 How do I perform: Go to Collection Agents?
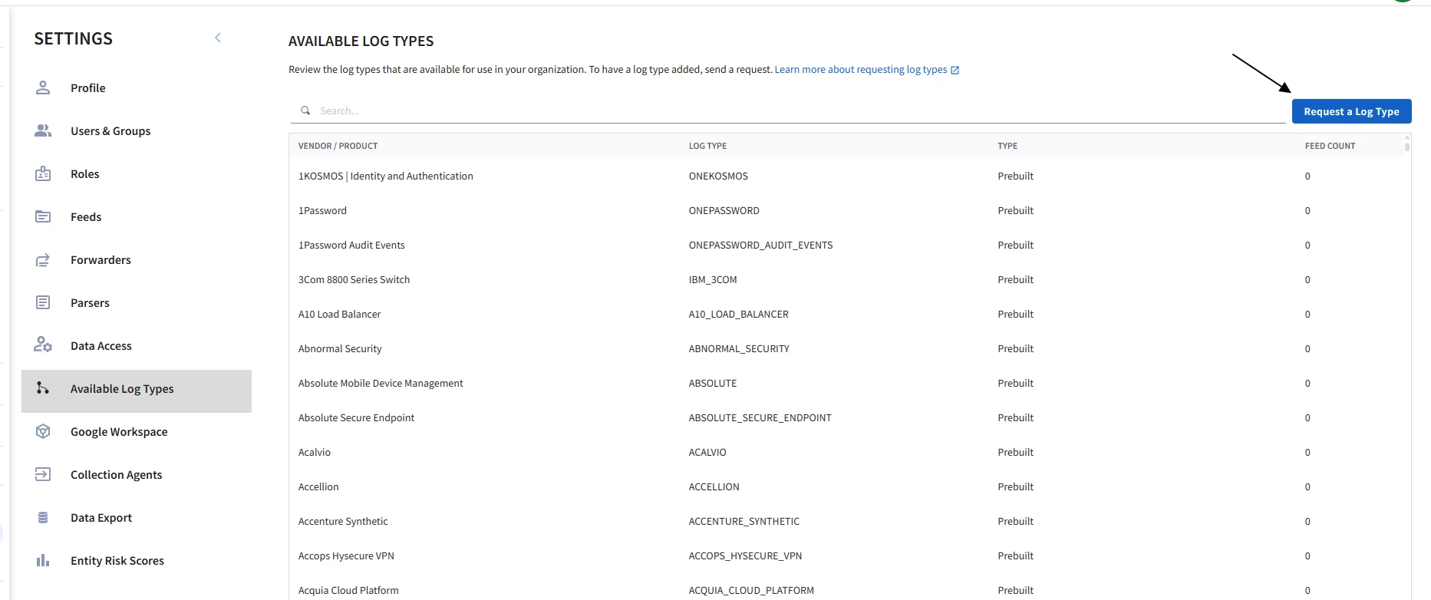tap(137, 474)
